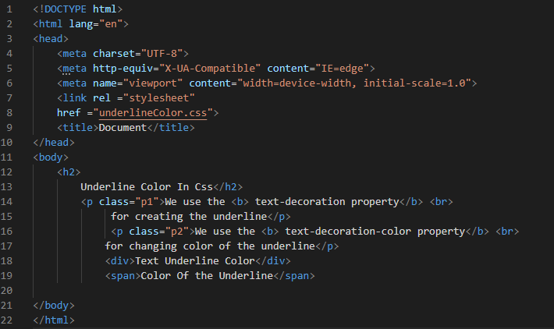Click line number 22 in the gutter
The width and height of the screenshot is (554, 329).
(x=6, y=320)
